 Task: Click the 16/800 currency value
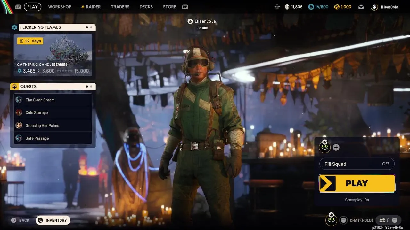[x=322, y=7]
